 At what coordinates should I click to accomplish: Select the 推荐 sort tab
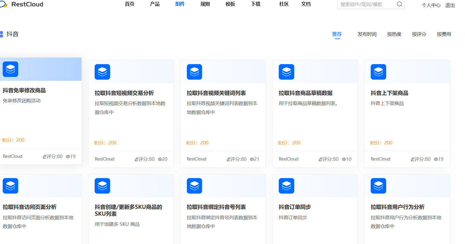coord(337,34)
